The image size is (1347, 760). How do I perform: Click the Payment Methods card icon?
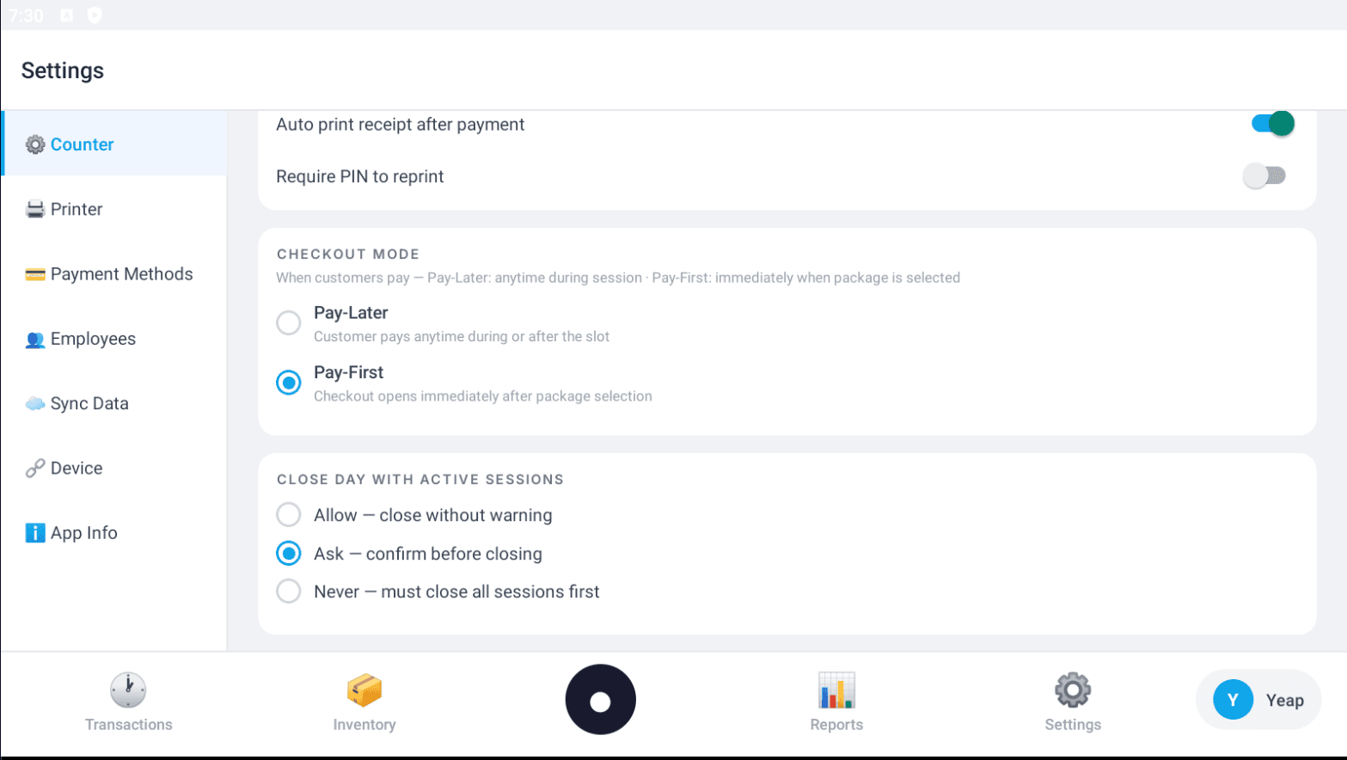click(35, 274)
